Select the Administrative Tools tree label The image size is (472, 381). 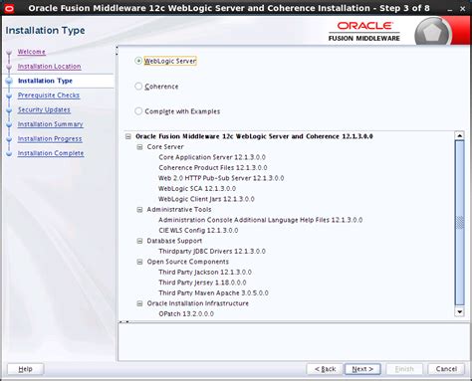pyautogui.click(x=179, y=210)
